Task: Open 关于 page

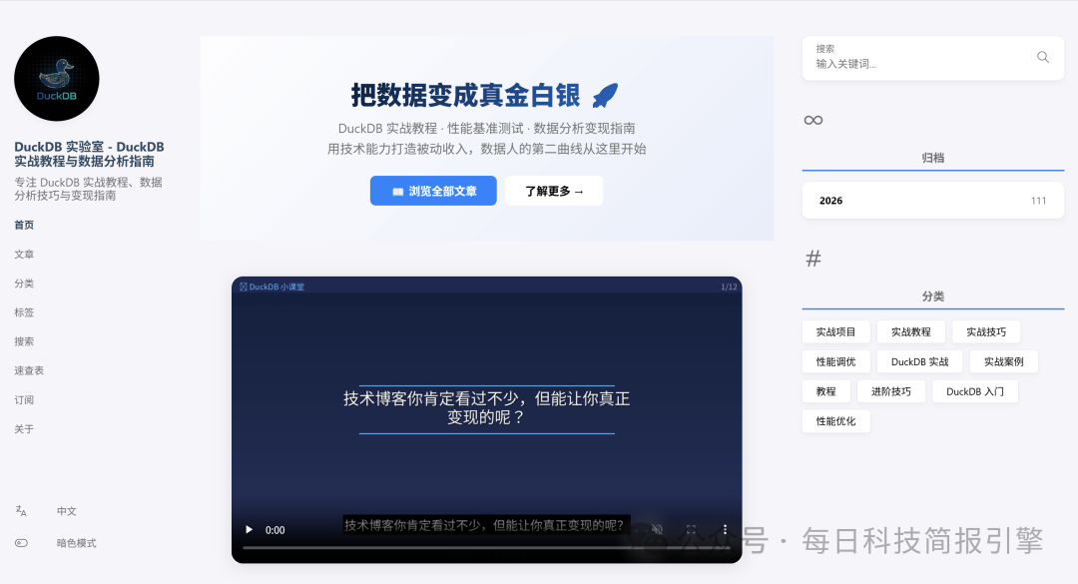Action: pyautogui.click(x=24, y=428)
